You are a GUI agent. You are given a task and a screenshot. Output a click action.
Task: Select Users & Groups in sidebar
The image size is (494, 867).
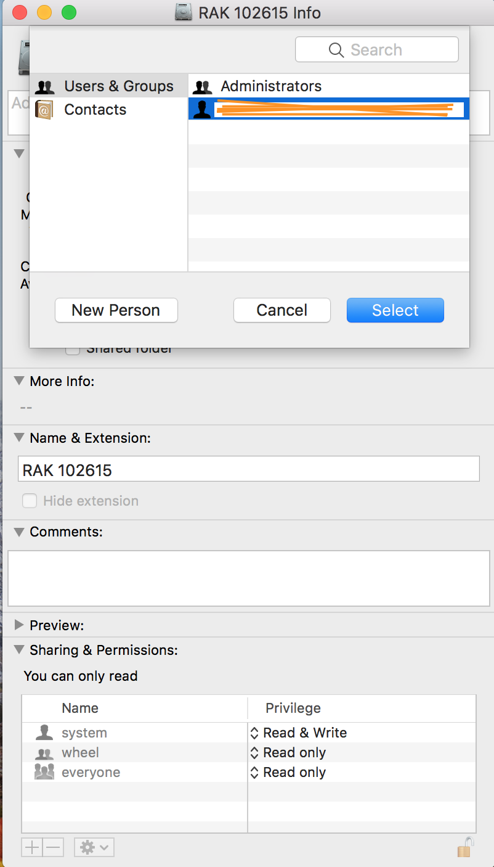tap(108, 86)
